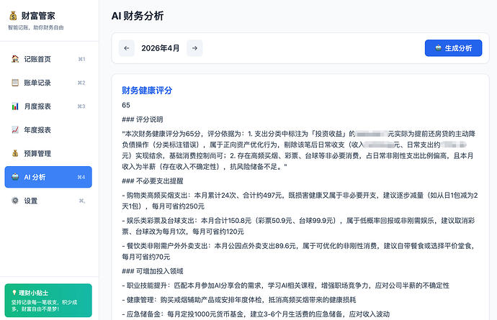Click the ⌘4 shortcut label
The height and width of the screenshot is (320, 497).
[81, 177]
